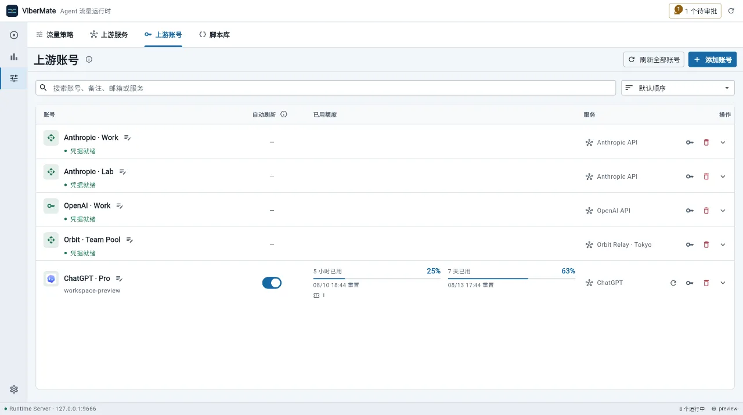Click the 63% usage value
This screenshot has width=743, height=415.
568,271
